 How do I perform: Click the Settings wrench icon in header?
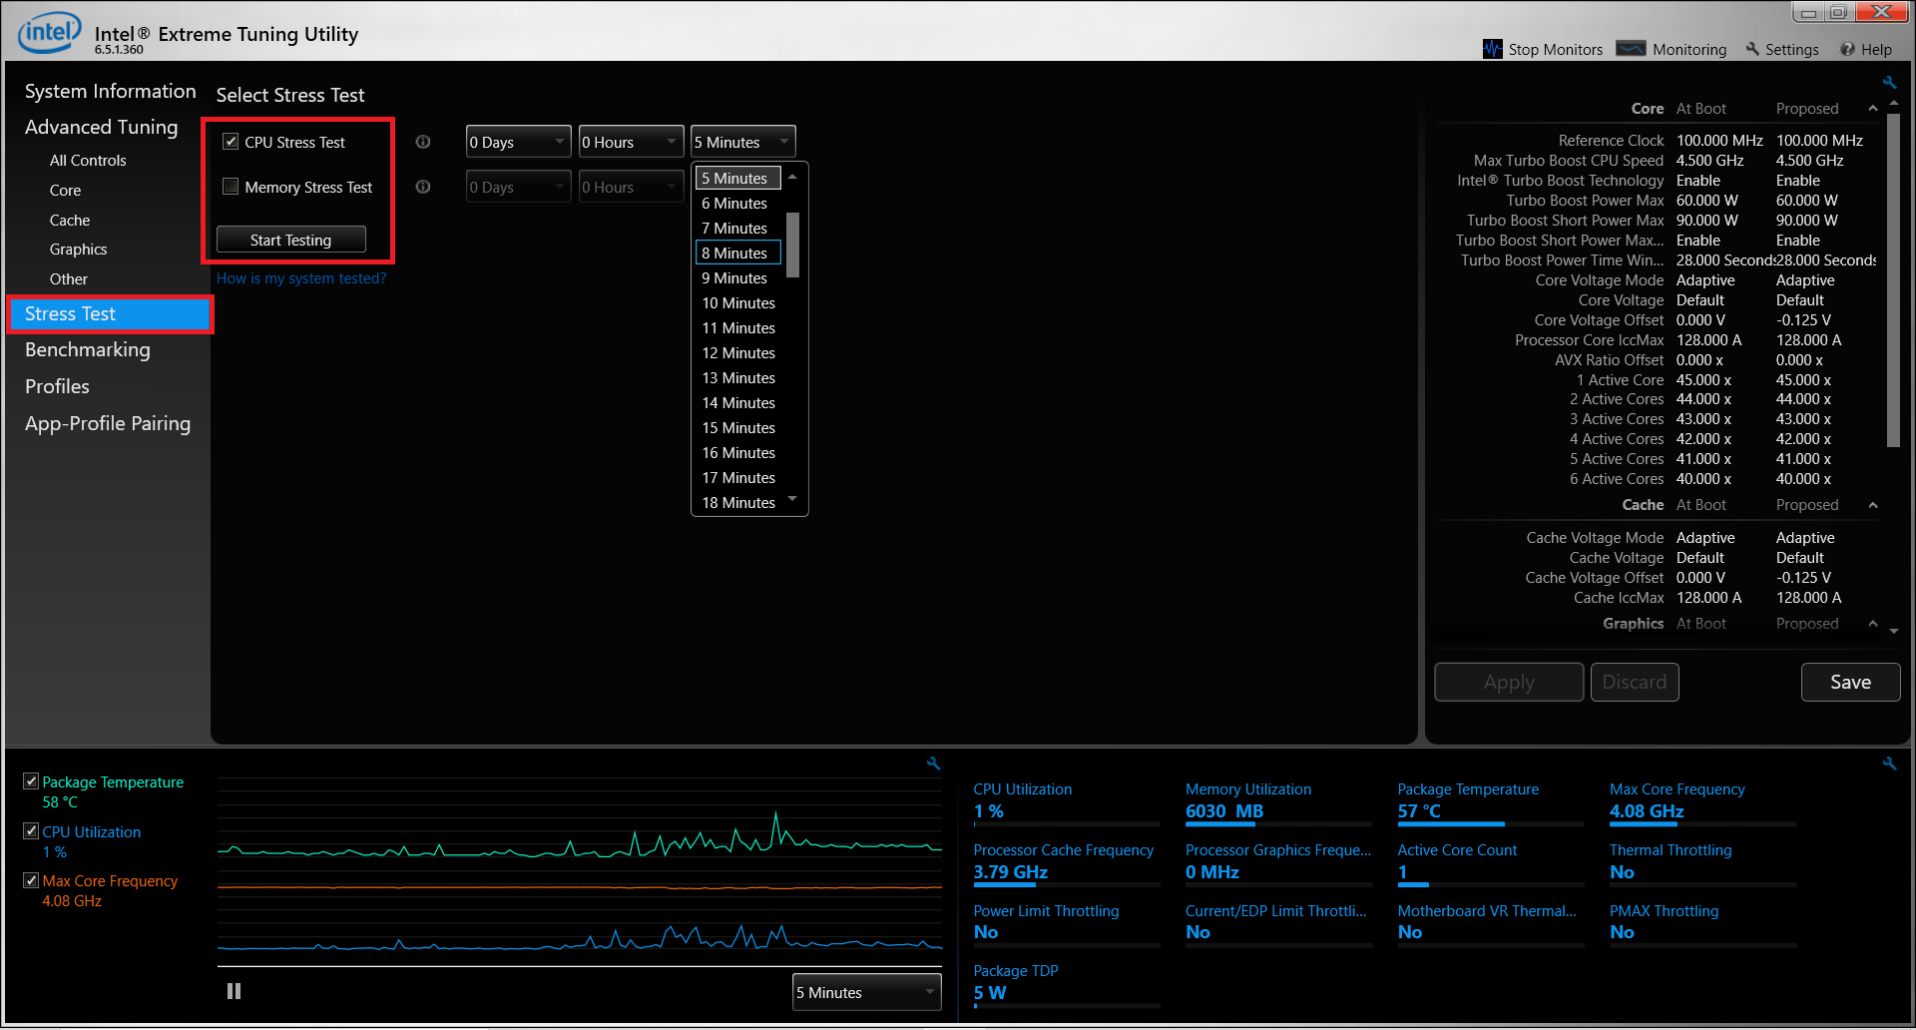pyautogui.click(x=1752, y=49)
